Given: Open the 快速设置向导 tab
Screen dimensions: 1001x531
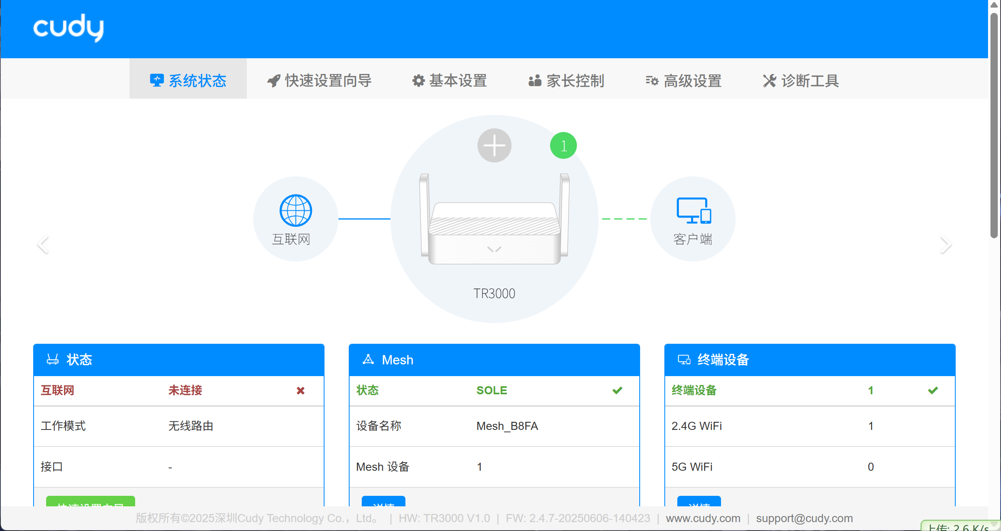Looking at the screenshot, I should click(320, 80).
